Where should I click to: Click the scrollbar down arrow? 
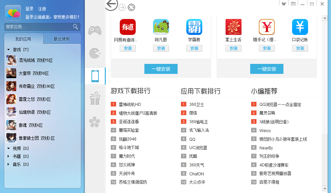click(325, 188)
